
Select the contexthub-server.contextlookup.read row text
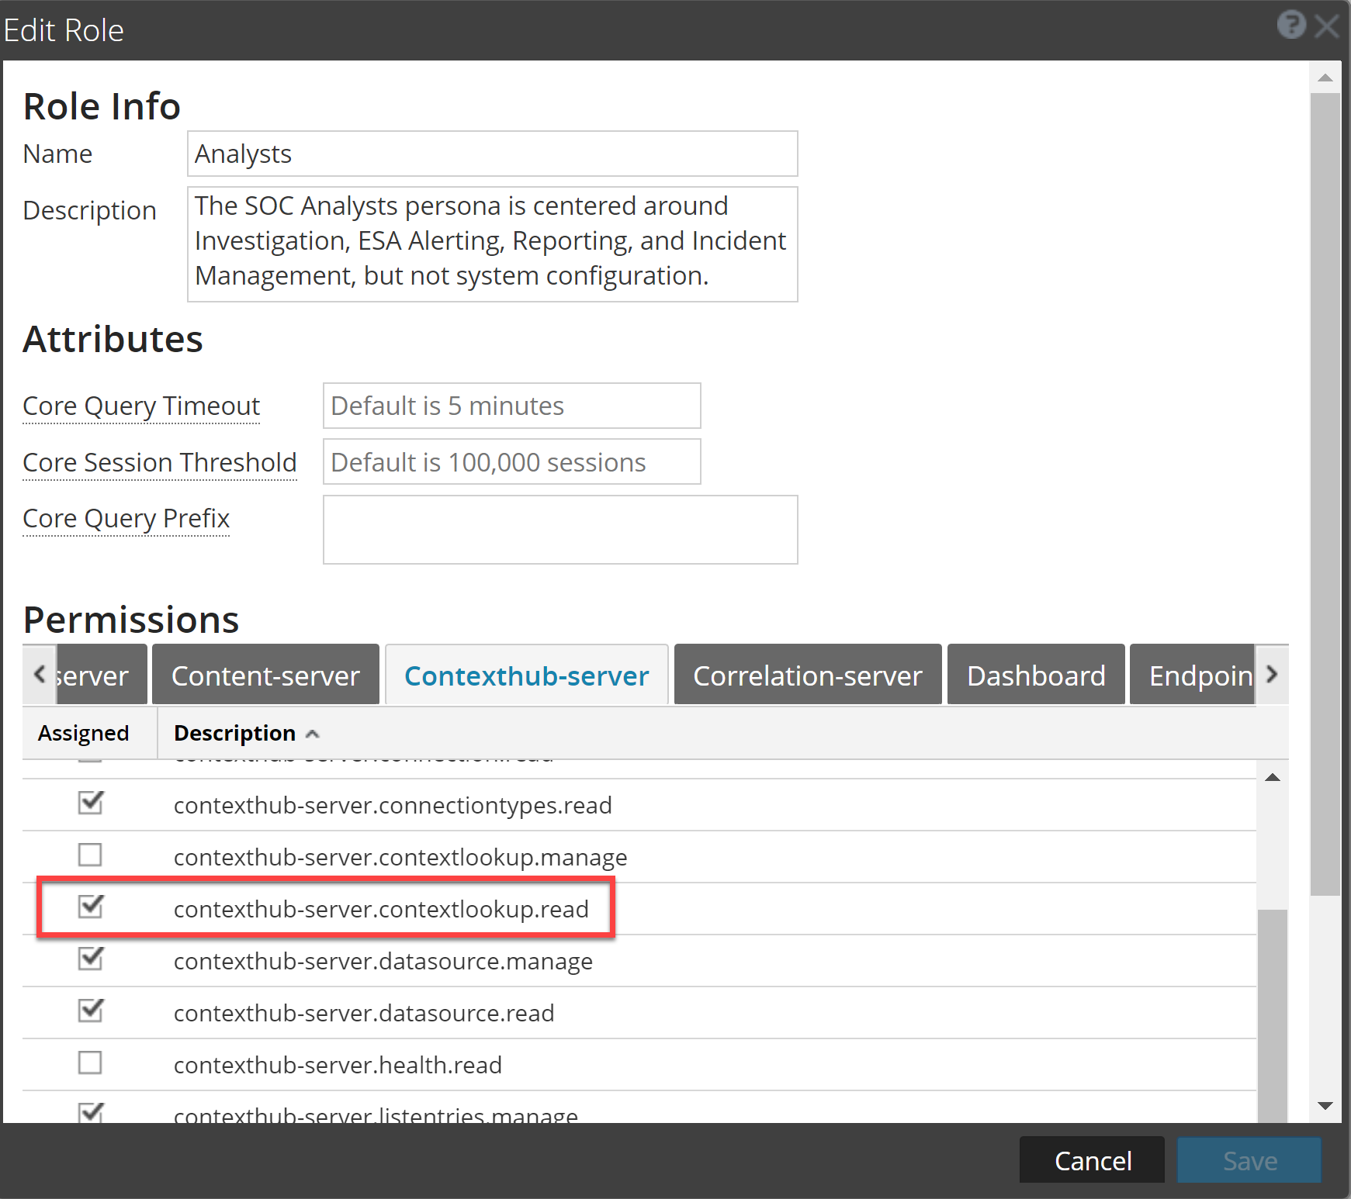381,909
